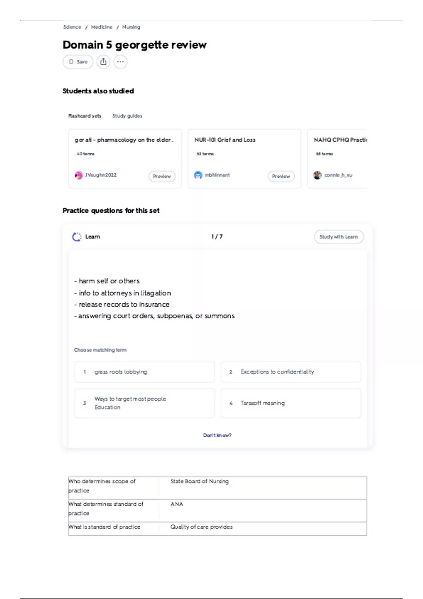This screenshot has width=423, height=599.
Task: Click mbhinnant's profile avatar
Action: click(198, 175)
